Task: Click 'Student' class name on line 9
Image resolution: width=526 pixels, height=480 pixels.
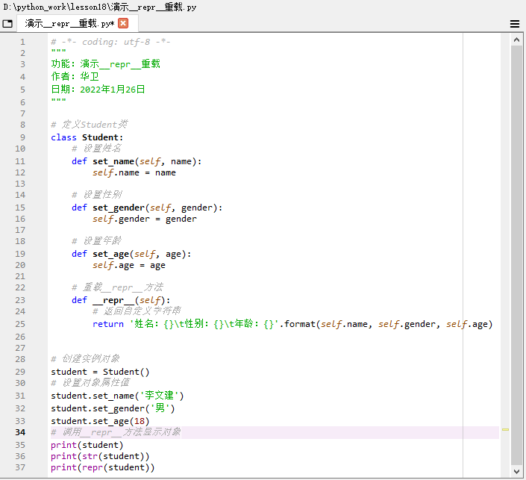Action: (100, 137)
